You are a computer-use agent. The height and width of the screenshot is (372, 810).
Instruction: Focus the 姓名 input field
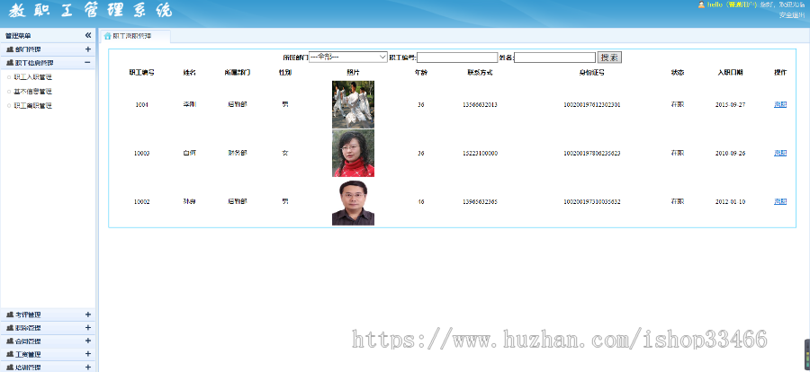point(554,58)
